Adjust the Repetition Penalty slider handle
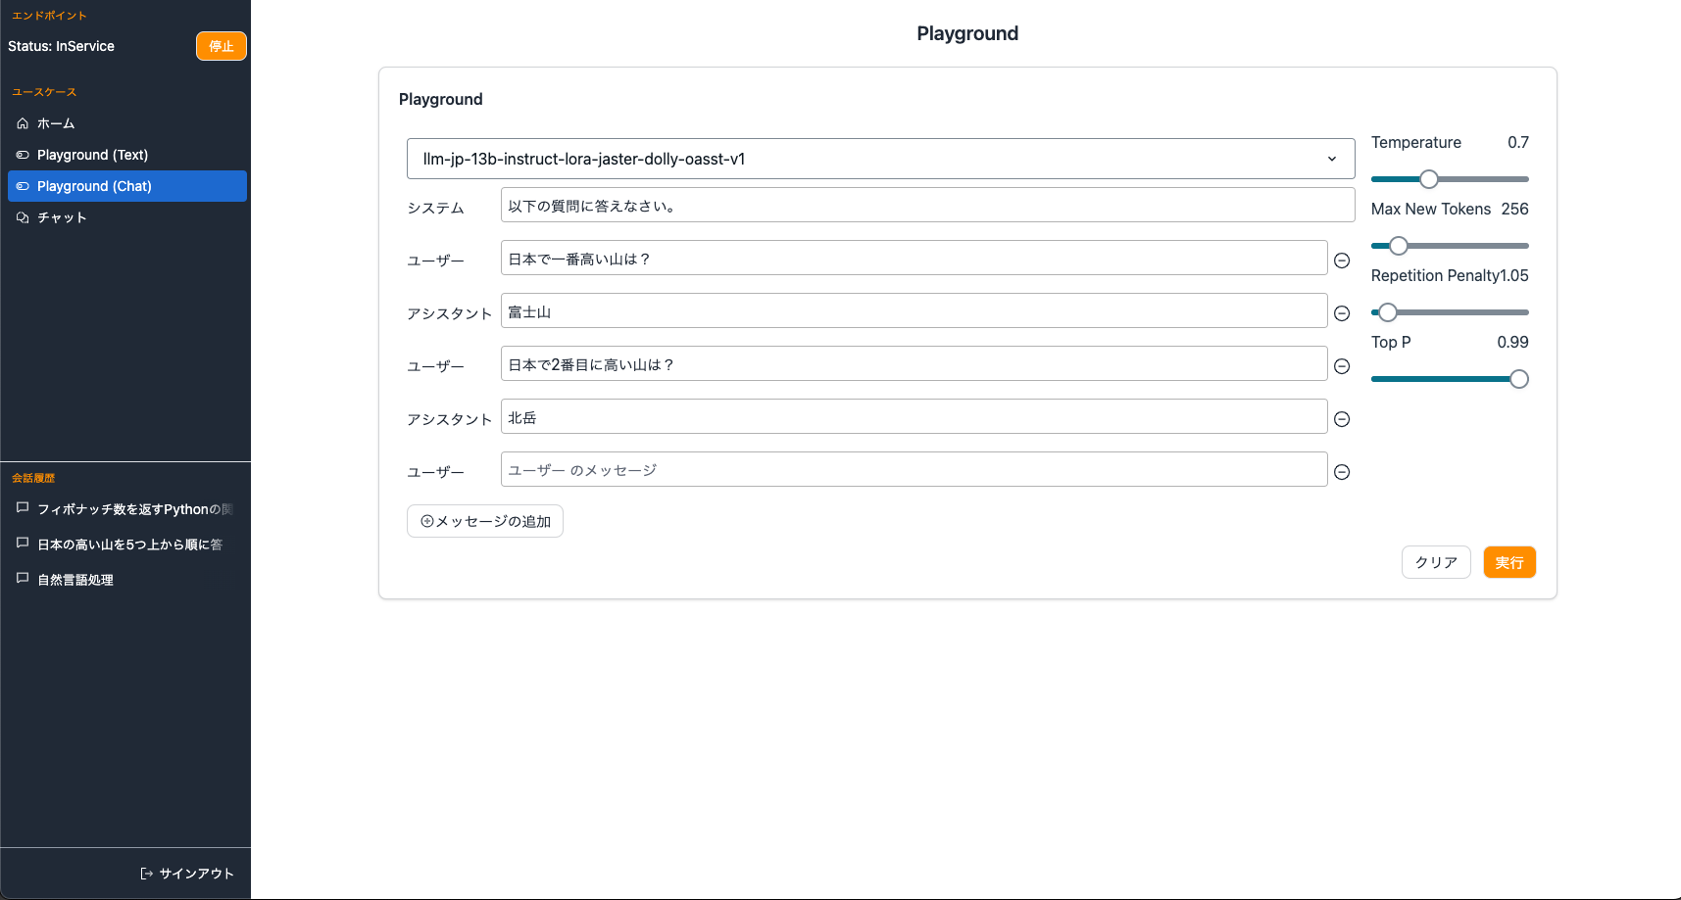 pyautogui.click(x=1388, y=312)
